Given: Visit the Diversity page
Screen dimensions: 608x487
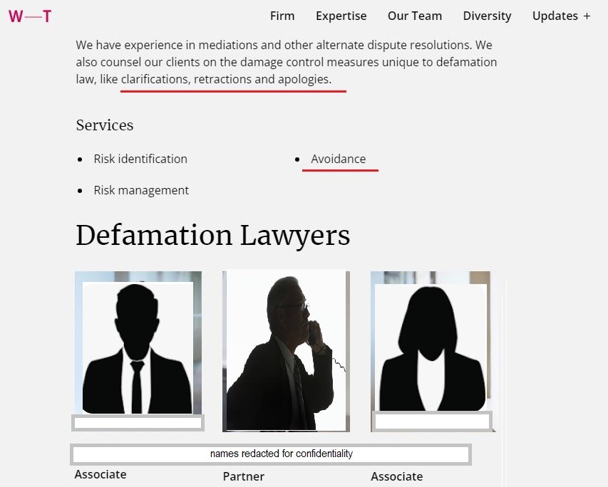Looking at the screenshot, I should pyautogui.click(x=487, y=16).
